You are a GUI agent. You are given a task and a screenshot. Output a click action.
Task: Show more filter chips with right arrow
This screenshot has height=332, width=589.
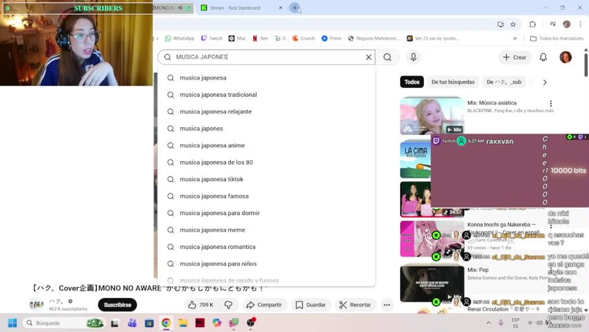(x=545, y=82)
